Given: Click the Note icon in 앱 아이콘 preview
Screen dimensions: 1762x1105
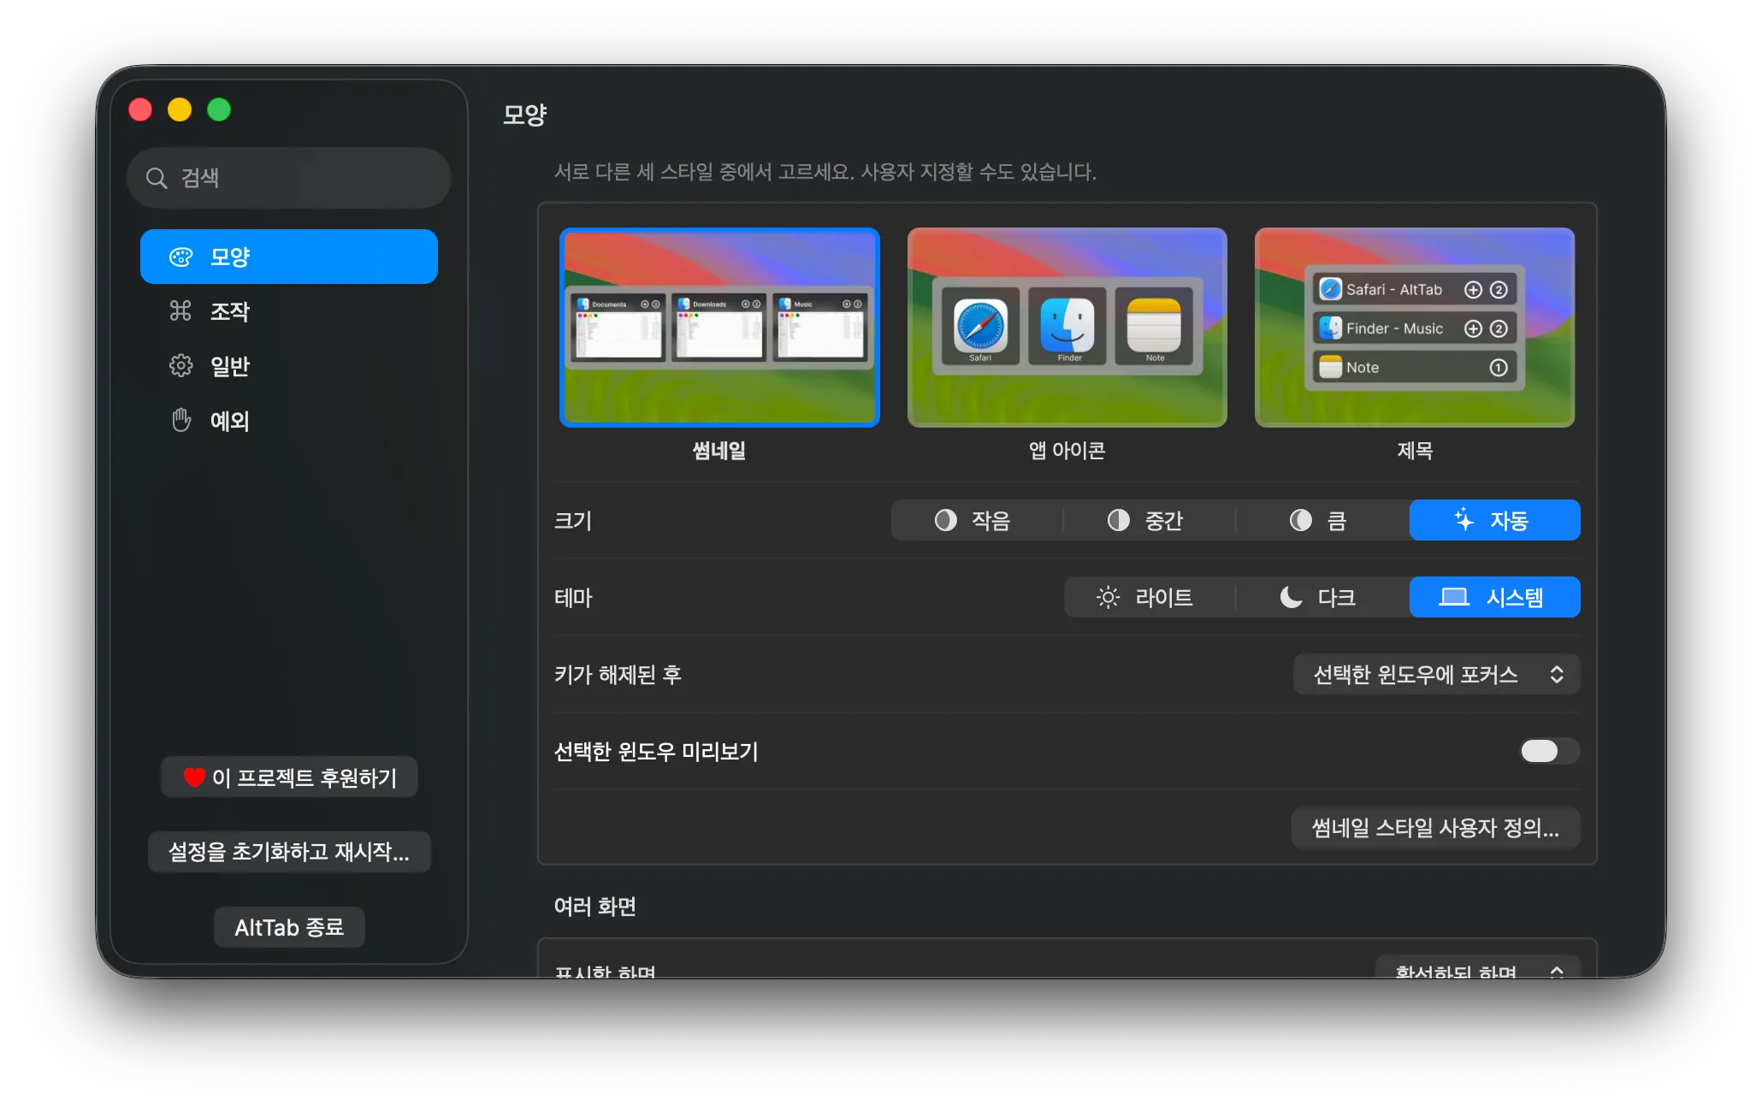Looking at the screenshot, I should coord(1154,326).
